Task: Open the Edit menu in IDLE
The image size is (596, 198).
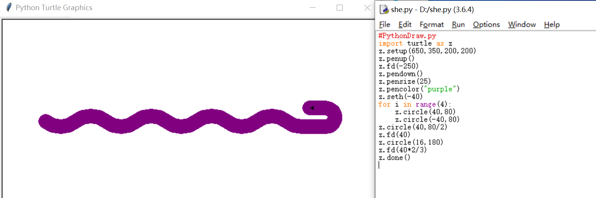Action: click(405, 25)
